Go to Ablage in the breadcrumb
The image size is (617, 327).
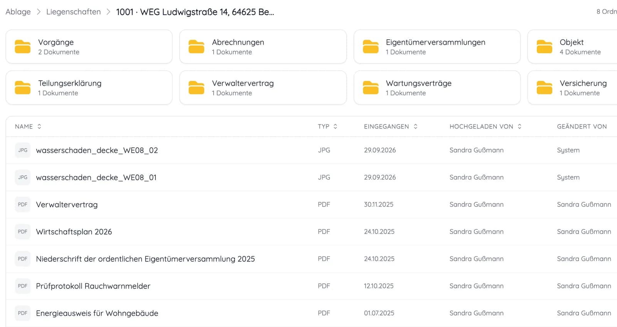click(18, 12)
